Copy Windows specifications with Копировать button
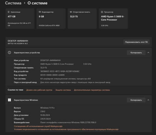The image size is (156, 135). point(136,100)
